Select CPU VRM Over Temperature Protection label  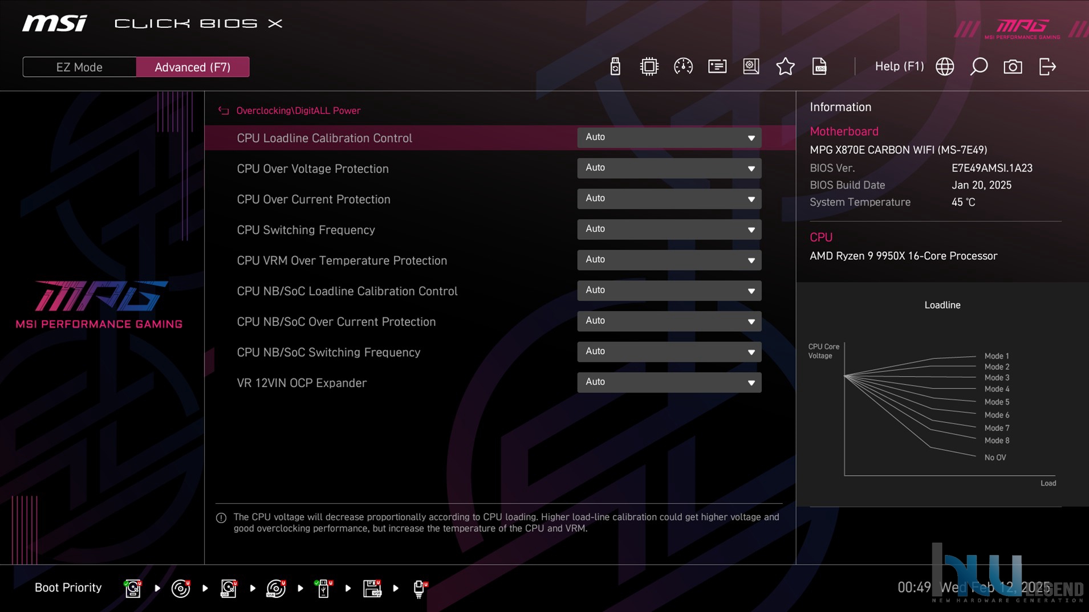point(342,260)
